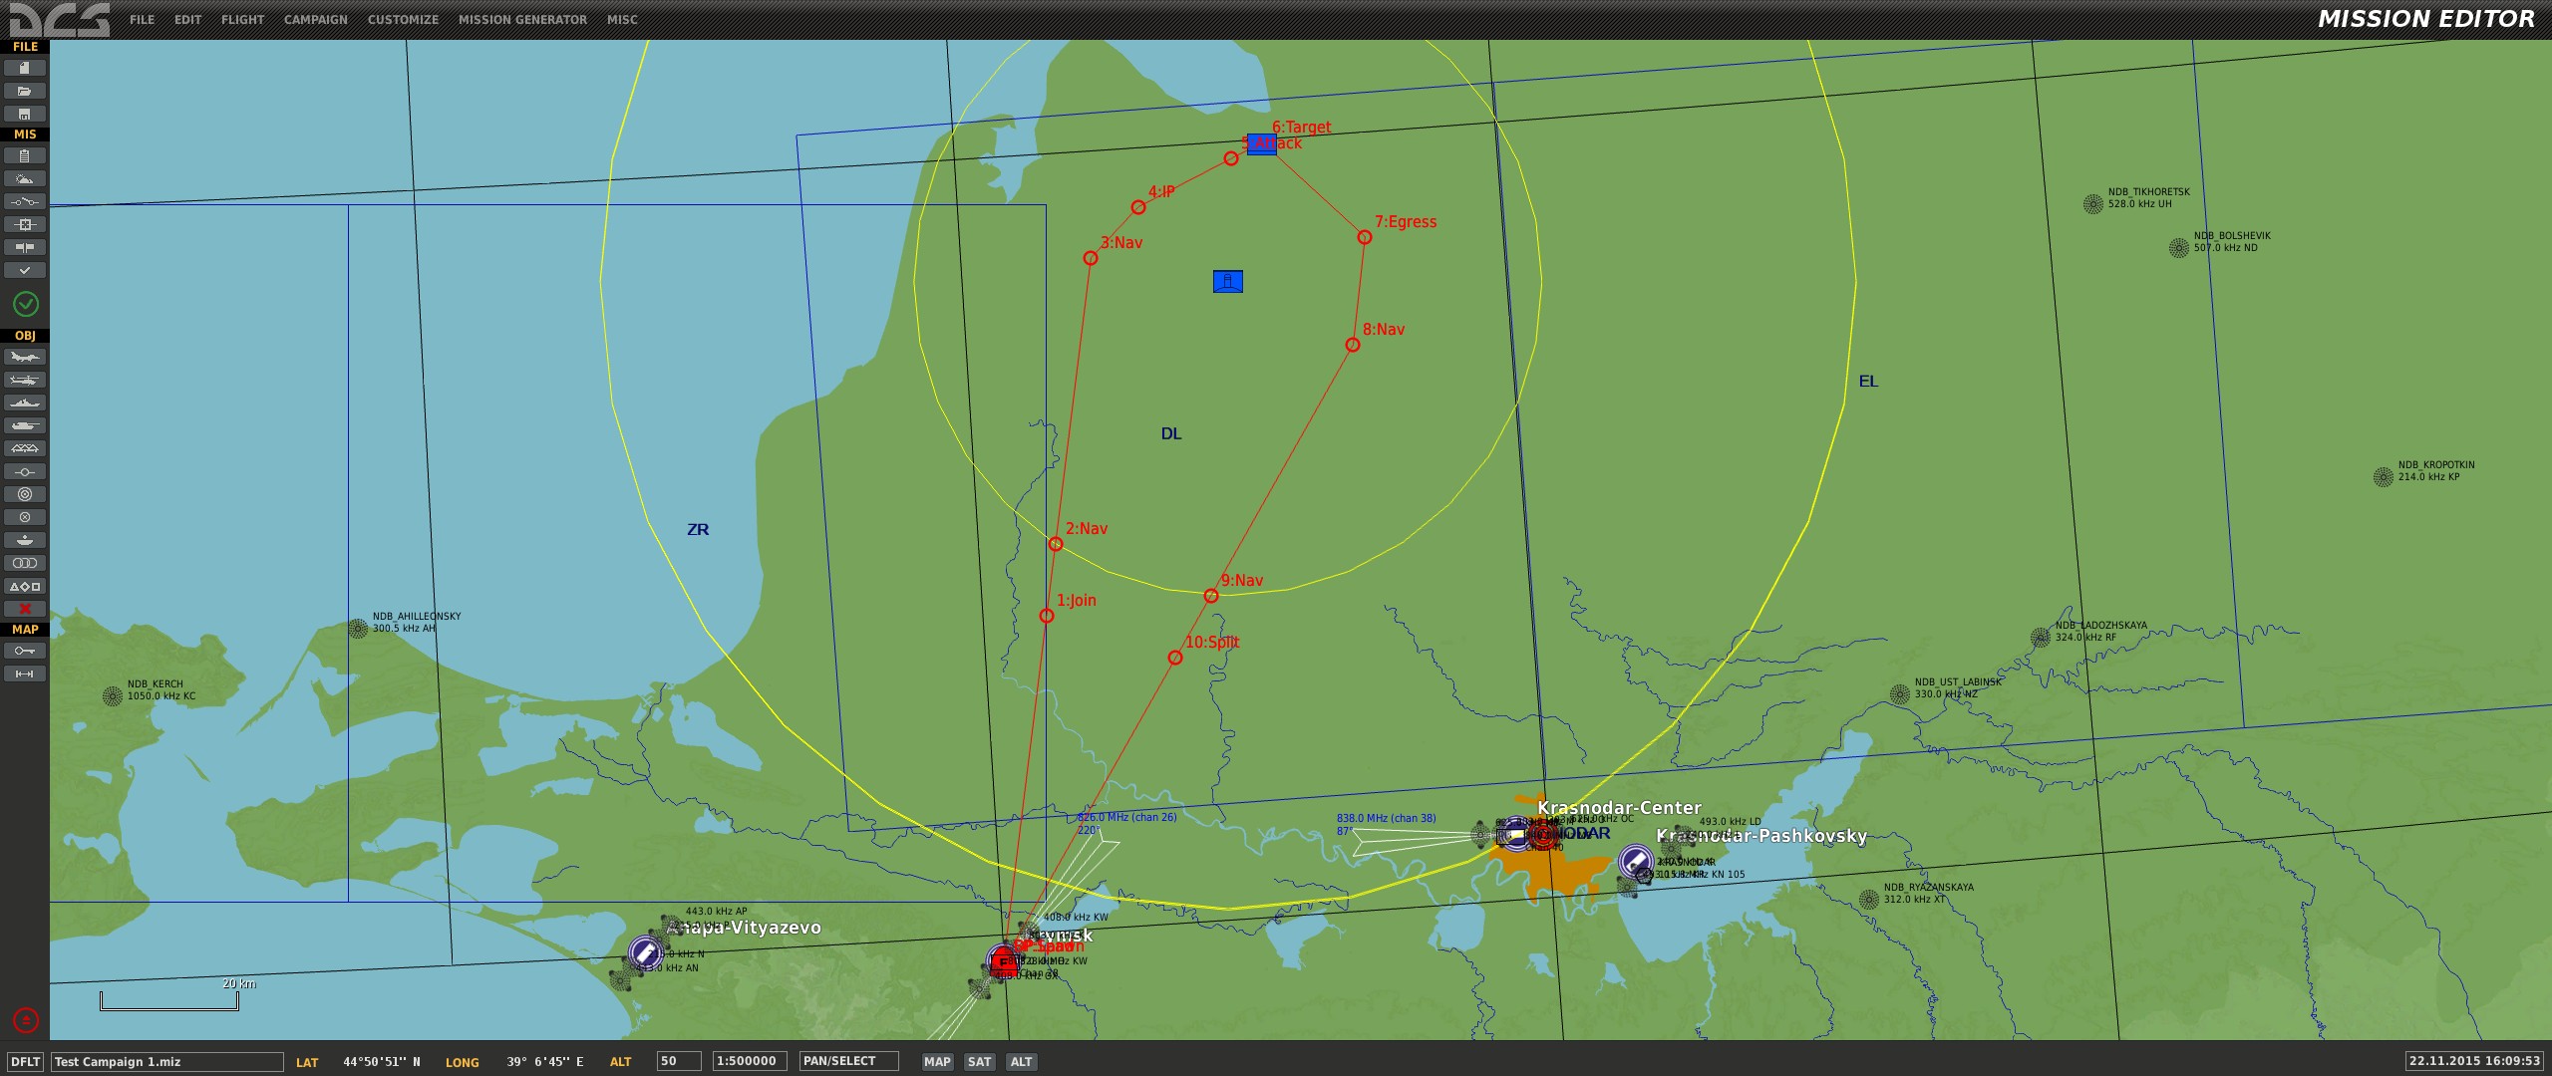Viewport: 2552px width, 1076px height.
Task: Select the bowl-shaped object tool
Action: click(25, 540)
